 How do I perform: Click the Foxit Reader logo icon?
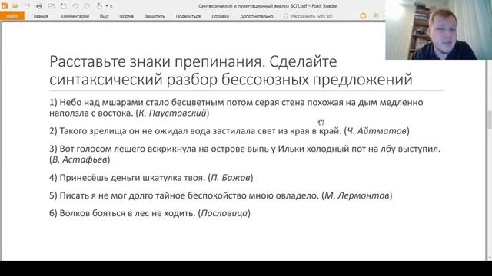pyautogui.click(x=5, y=5)
